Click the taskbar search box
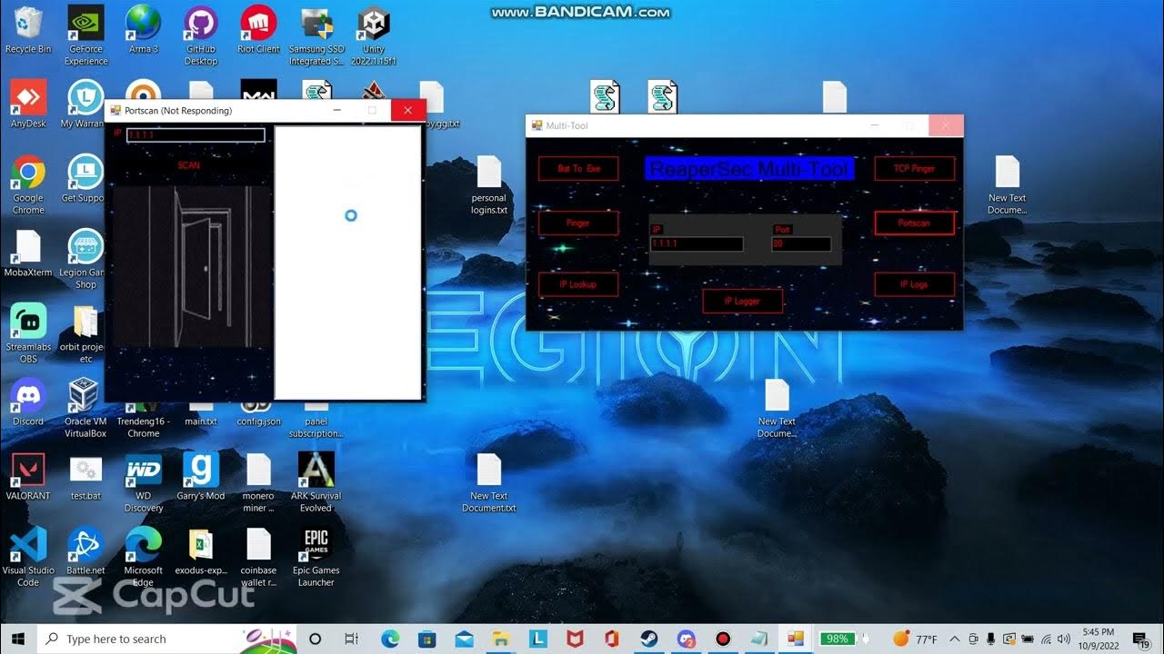 167,639
